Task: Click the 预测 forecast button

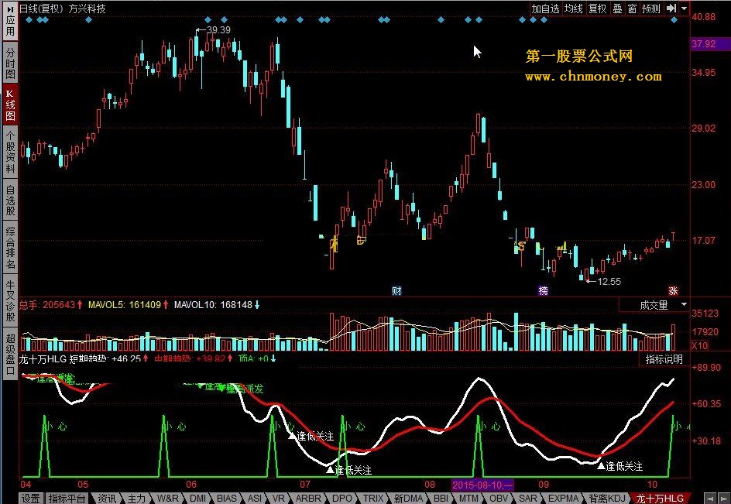Action: pos(650,9)
